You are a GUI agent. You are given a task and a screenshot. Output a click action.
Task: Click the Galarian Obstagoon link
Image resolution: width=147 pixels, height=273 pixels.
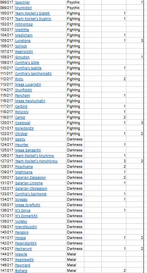point(31,189)
